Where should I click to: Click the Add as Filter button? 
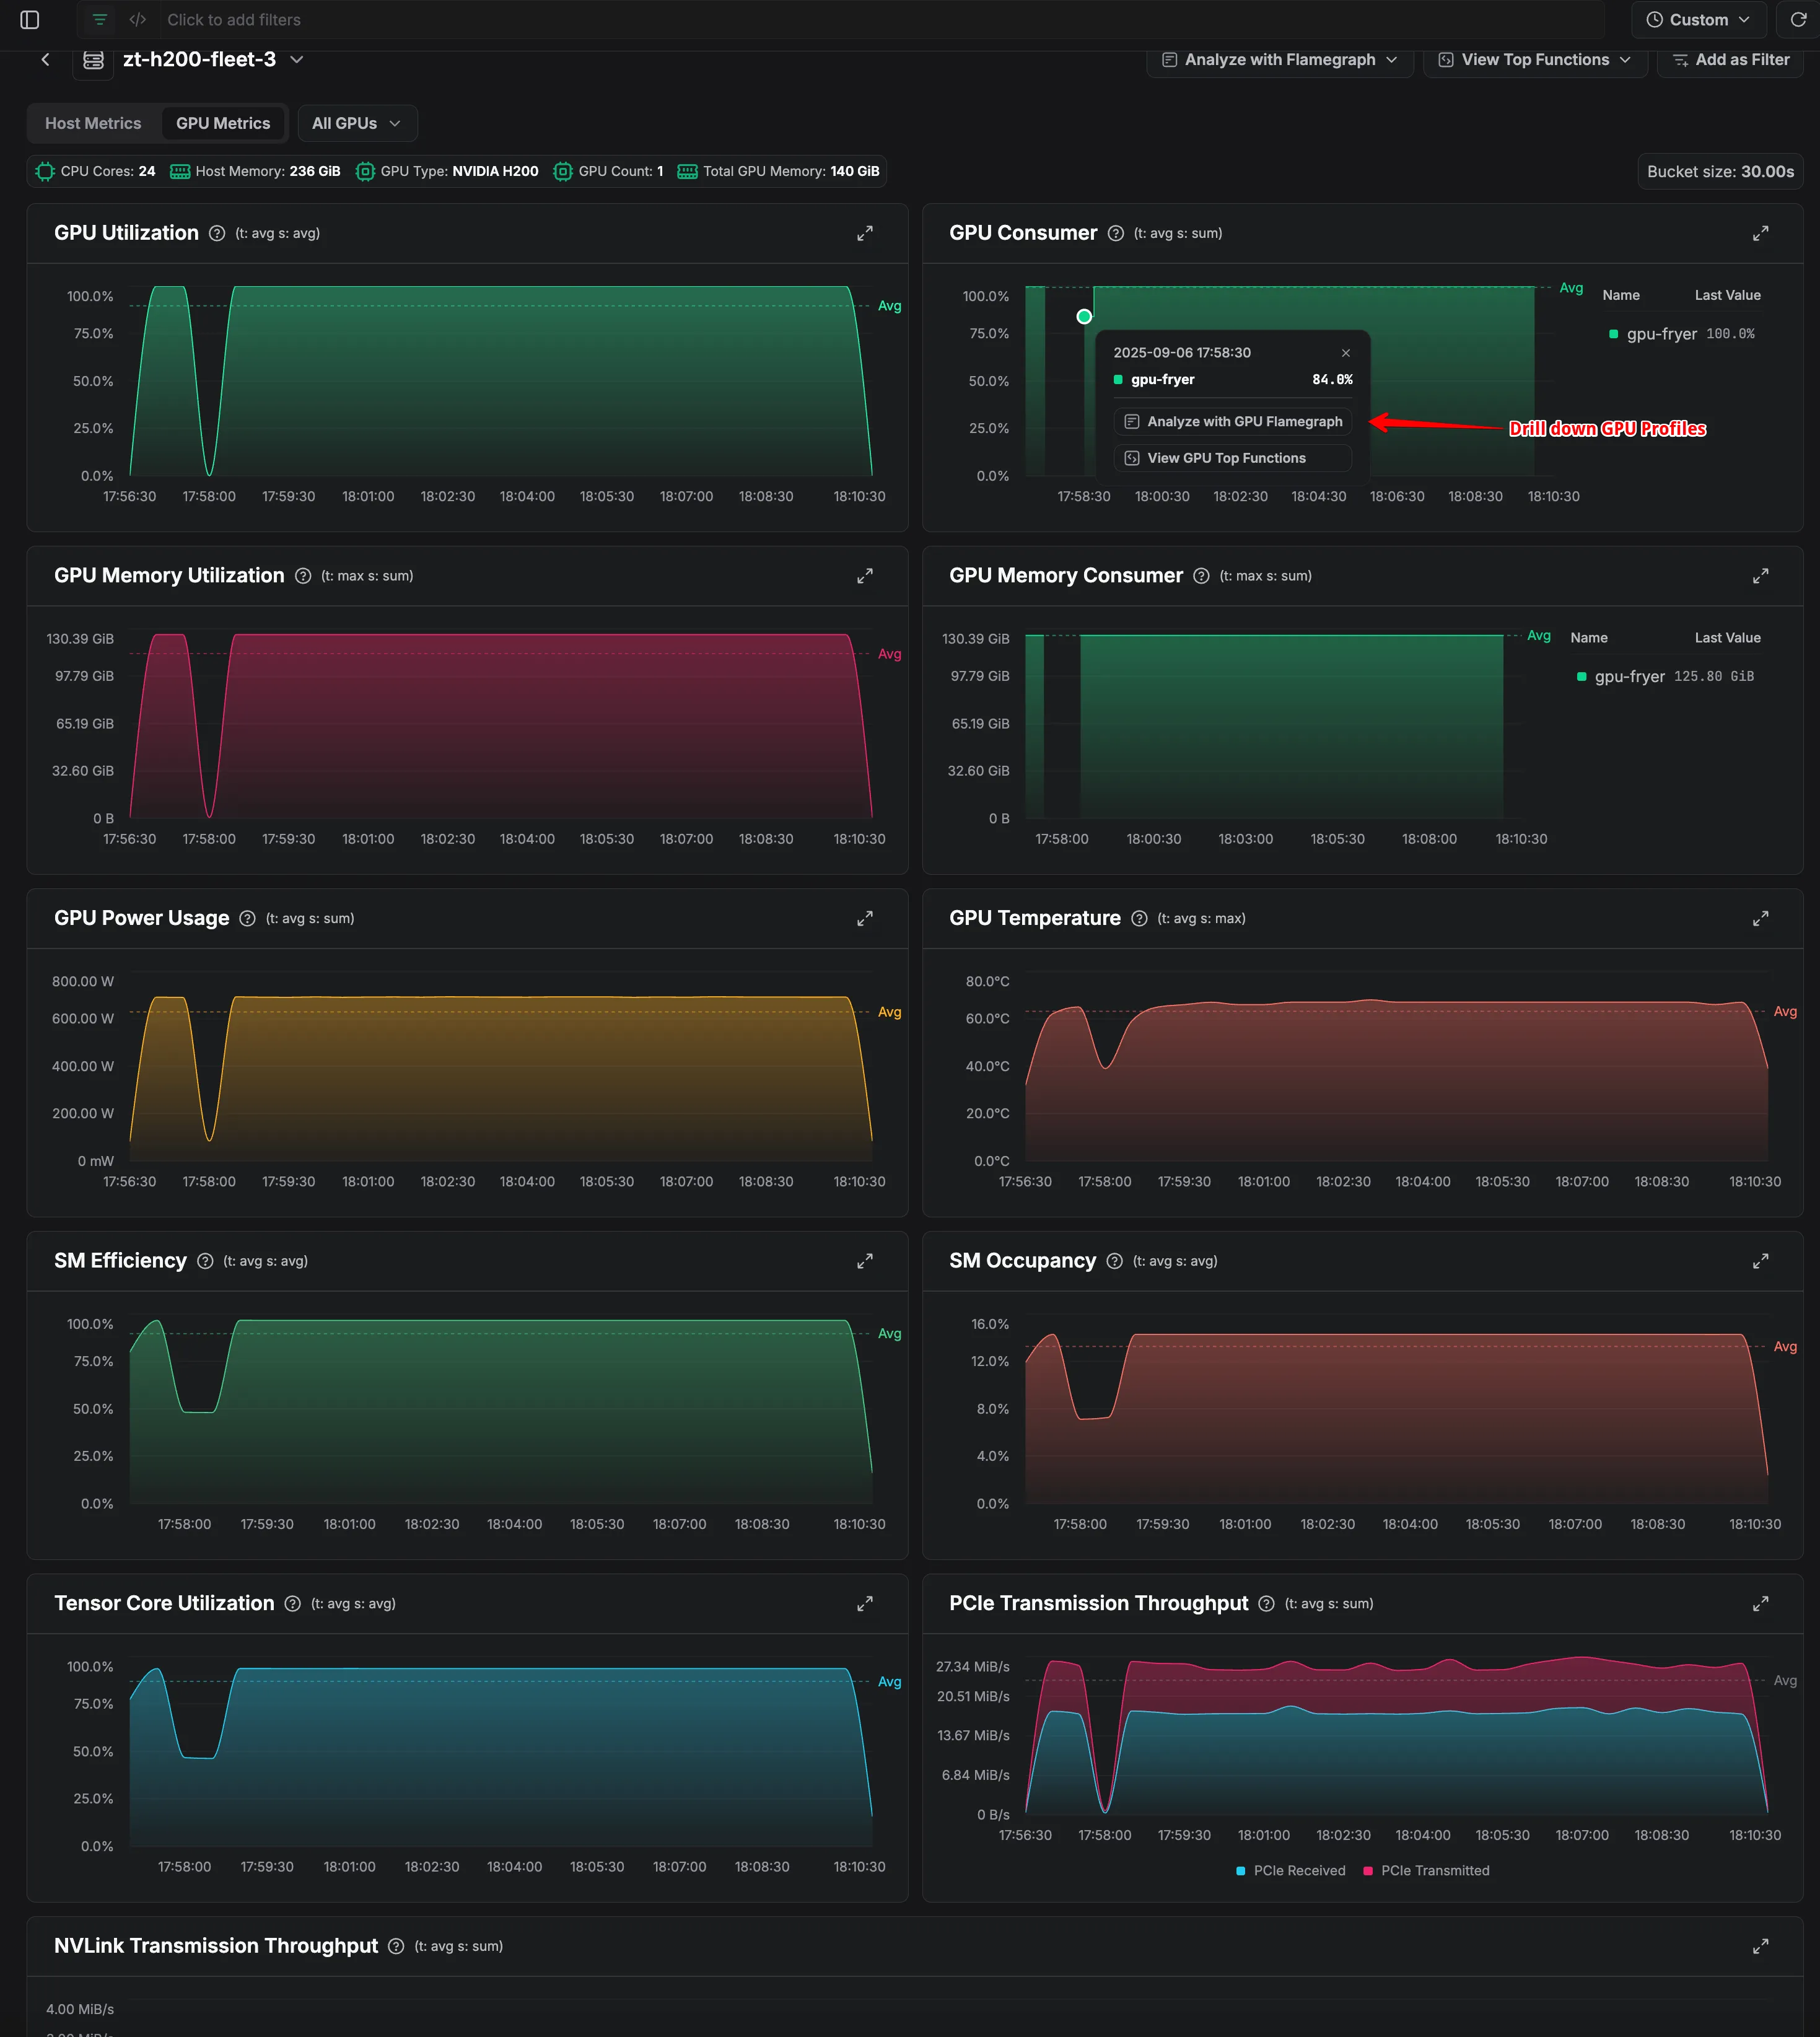point(1731,59)
